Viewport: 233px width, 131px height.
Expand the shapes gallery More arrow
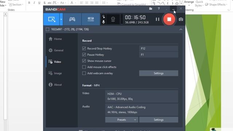(181, 3)
